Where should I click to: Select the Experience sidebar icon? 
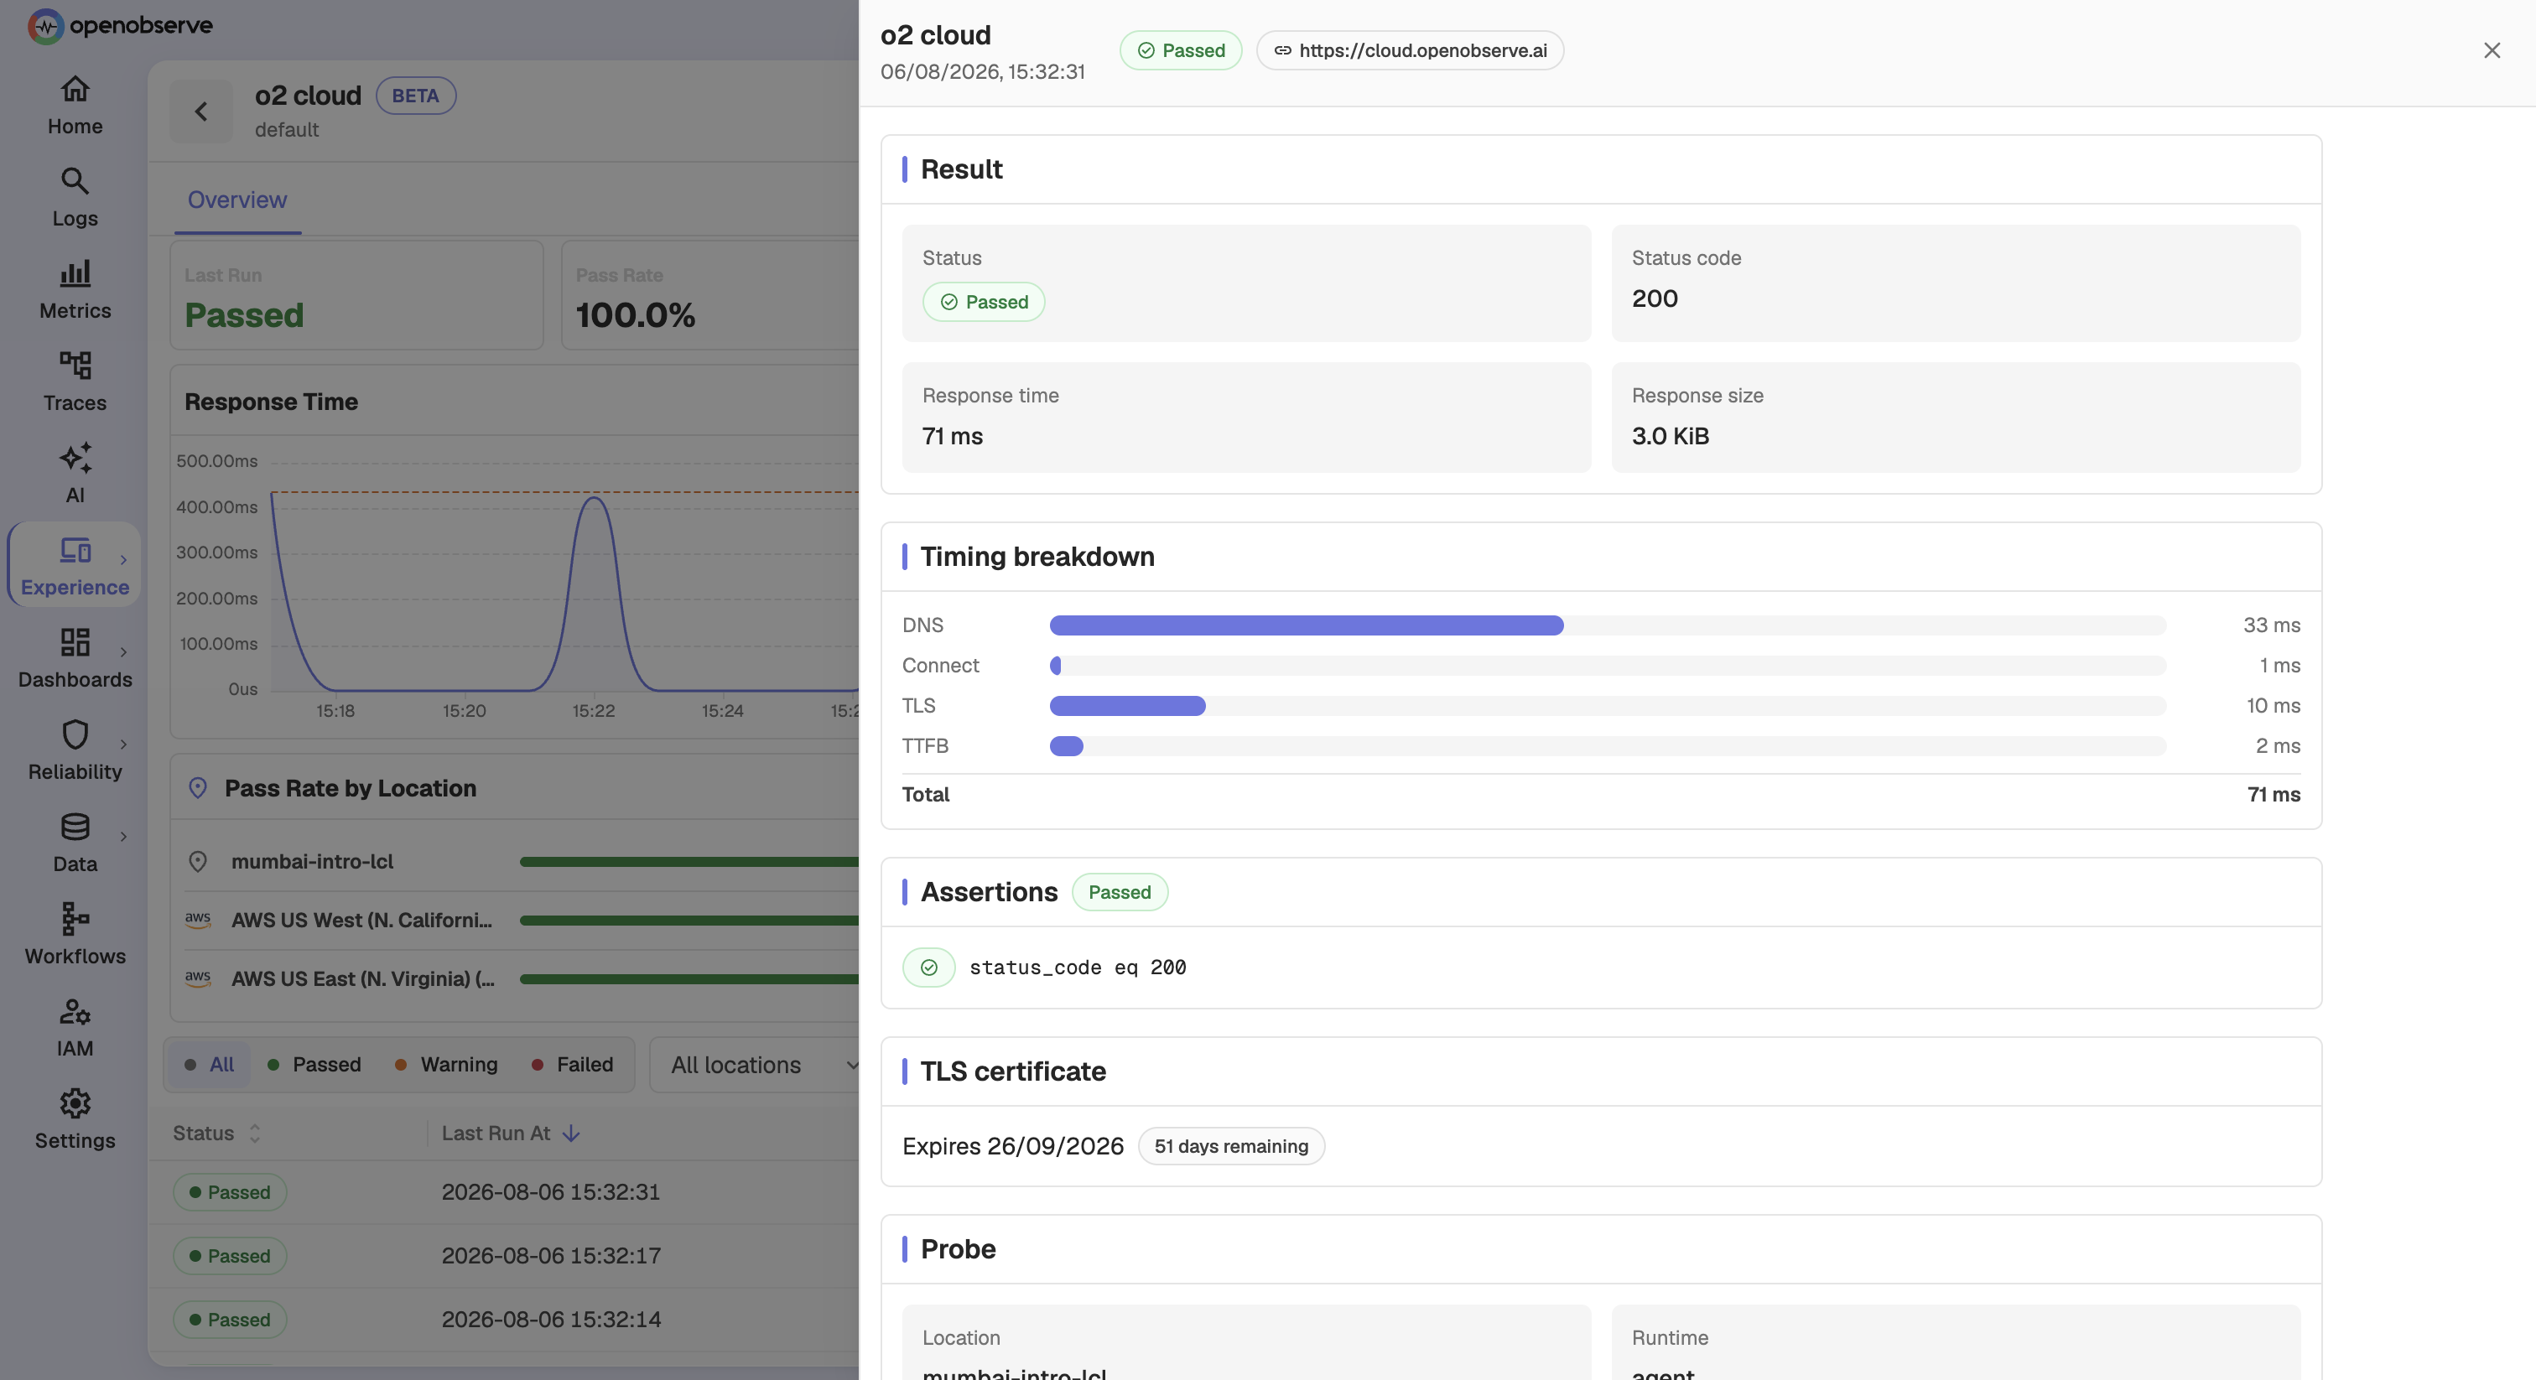click(75, 550)
